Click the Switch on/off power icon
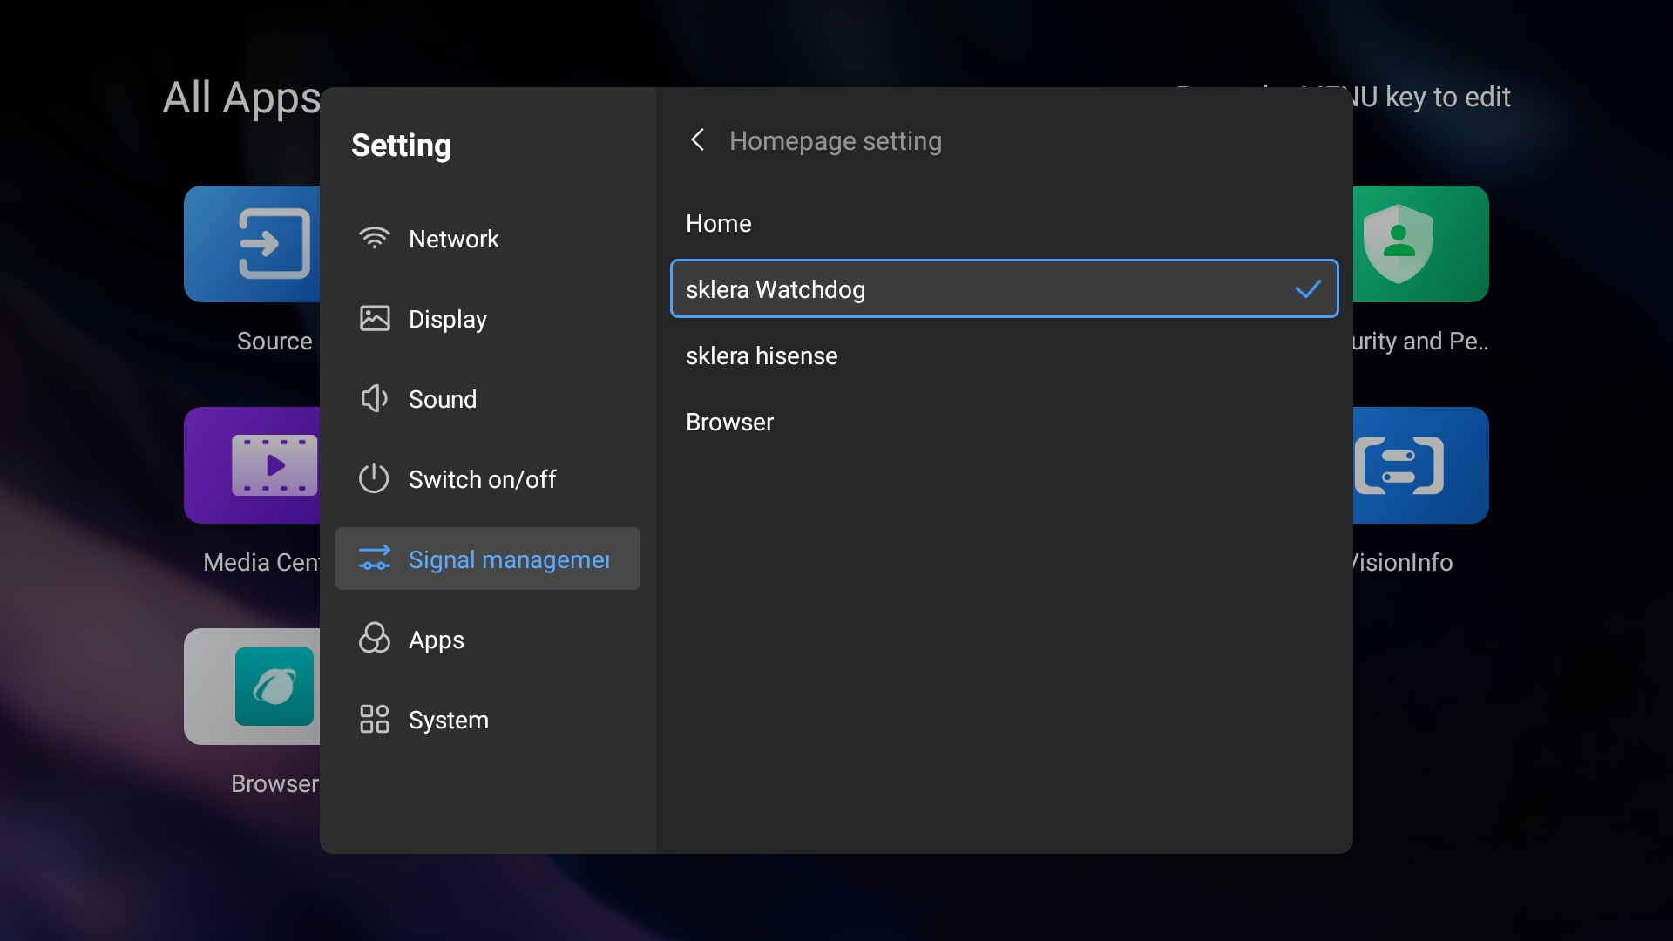 click(375, 478)
